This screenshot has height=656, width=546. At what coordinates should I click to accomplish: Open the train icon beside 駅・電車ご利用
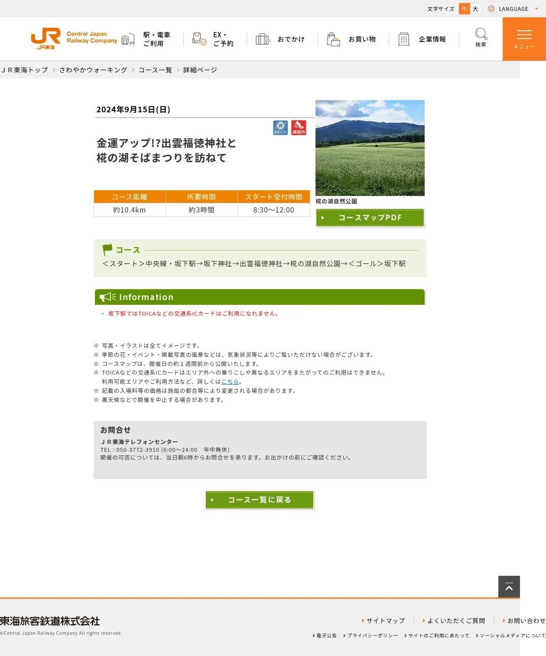pos(128,39)
